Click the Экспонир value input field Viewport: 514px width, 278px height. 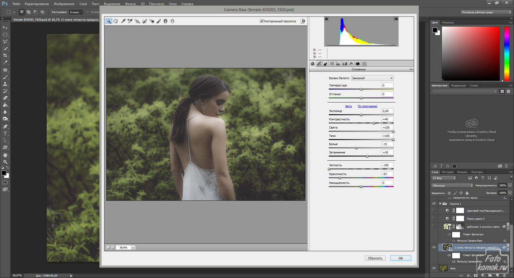[x=387, y=111]
